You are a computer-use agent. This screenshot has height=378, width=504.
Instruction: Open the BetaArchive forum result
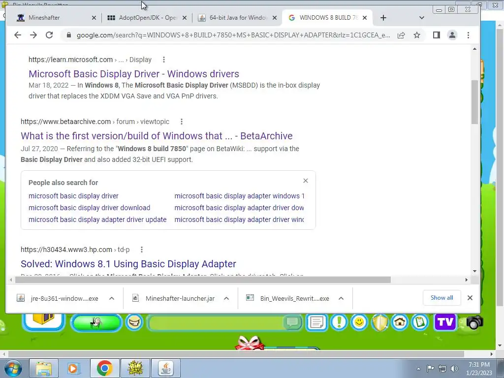coord(157,136)
